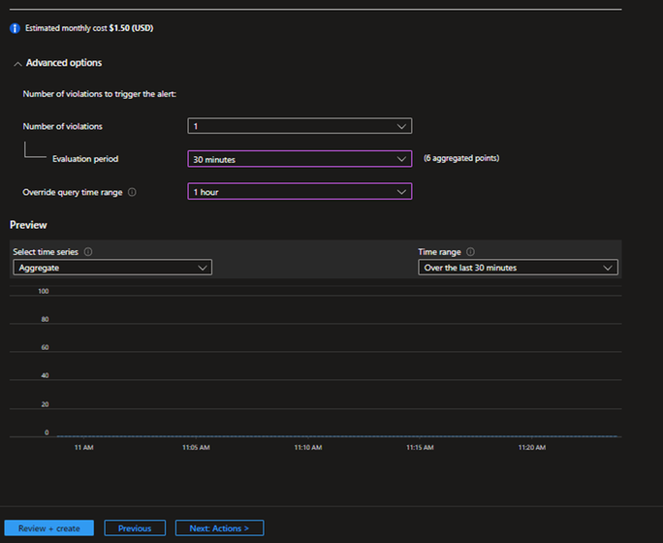Proceed using the Next: Actions button

[219, 528]
